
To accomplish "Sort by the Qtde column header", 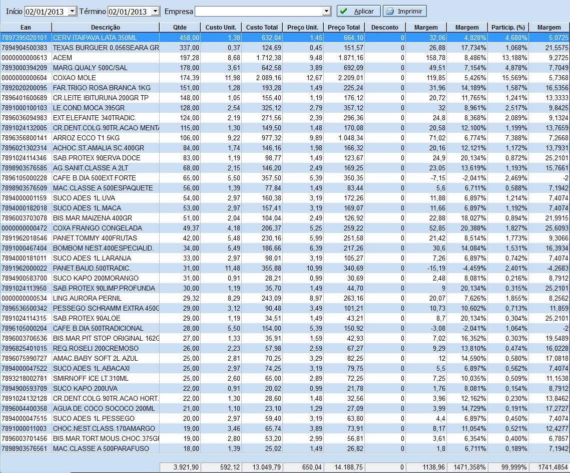I will click(180, 27).
